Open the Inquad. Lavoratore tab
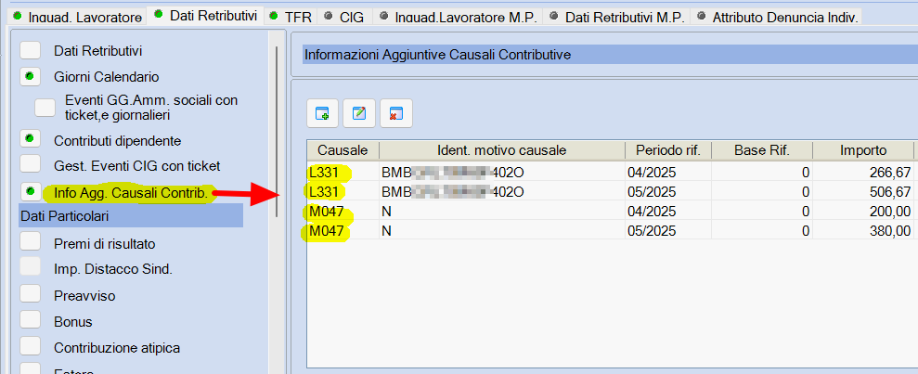Image resolution: width=918 pixels, height=374 pixels. (x=78, y=17)
